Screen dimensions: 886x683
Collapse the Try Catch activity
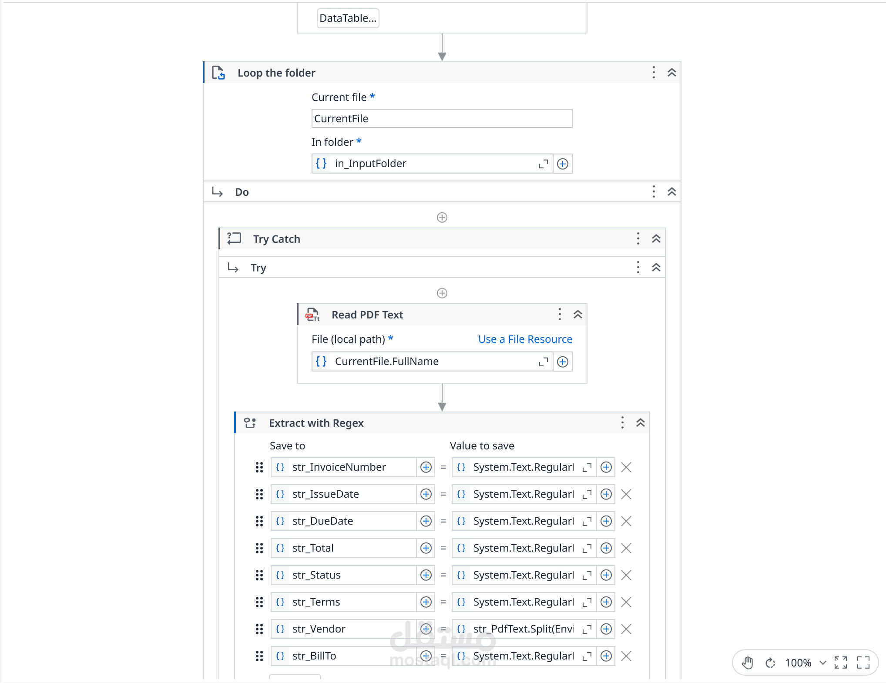coord(656,239)
